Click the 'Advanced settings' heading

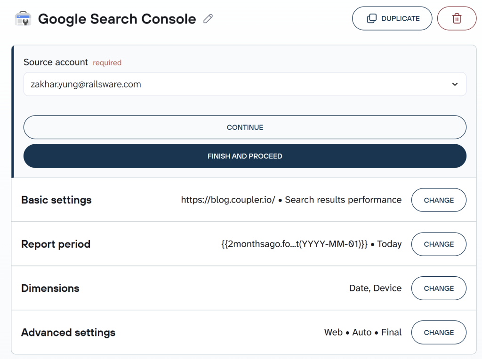pos(68,333)
